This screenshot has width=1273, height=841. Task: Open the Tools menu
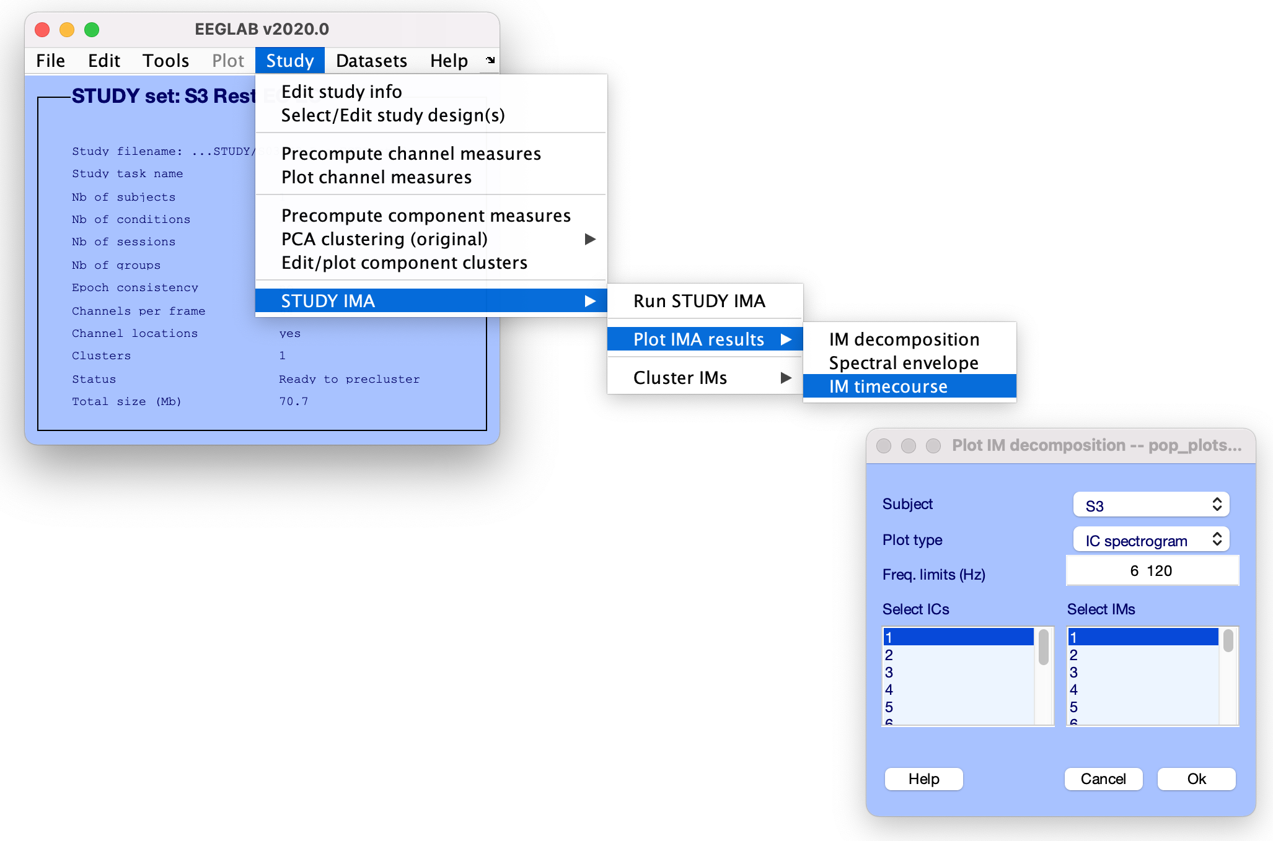point(165,61)
